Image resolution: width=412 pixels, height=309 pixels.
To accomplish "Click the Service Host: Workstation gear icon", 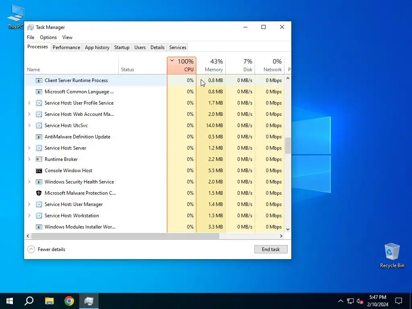I will [x=39, y=216].
